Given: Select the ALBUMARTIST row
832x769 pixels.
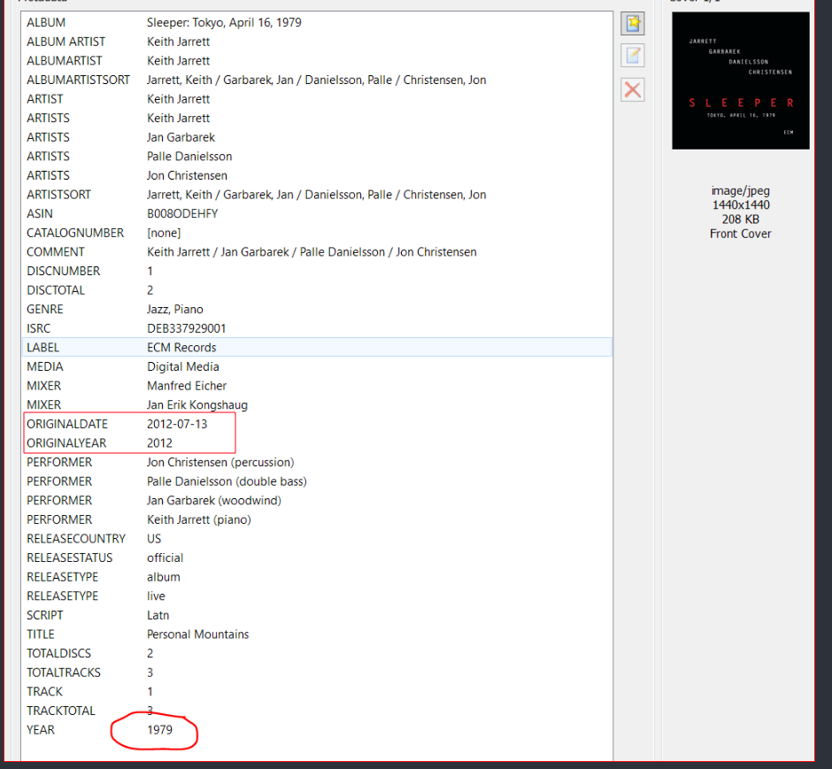Looking at the screenshot, I should [x=317, y=61].
